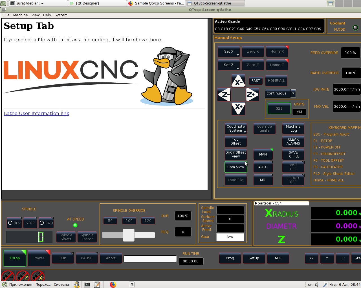The width and height of the screenshot is (361, 288).
Task: Jog the X axis negative with X- arrow
Action: pyautogui.click(x=238, y=81)
